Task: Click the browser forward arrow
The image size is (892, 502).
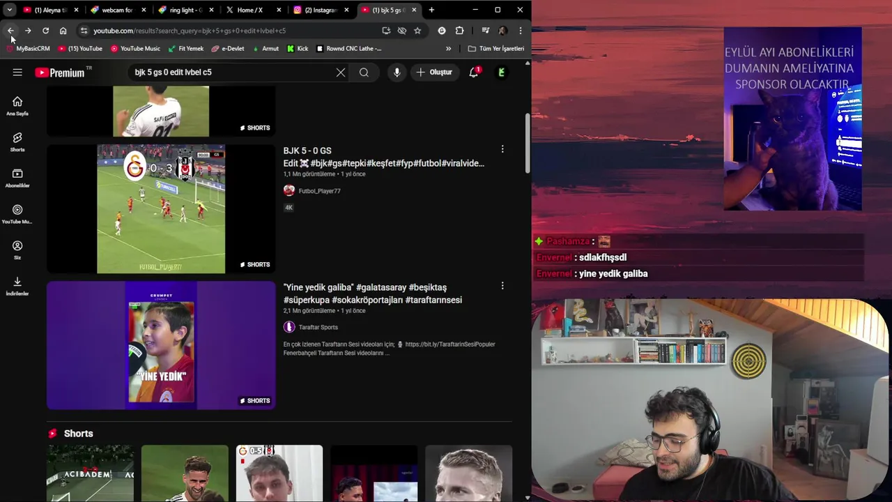Action: pyautogui.click(x=28, y=31)
